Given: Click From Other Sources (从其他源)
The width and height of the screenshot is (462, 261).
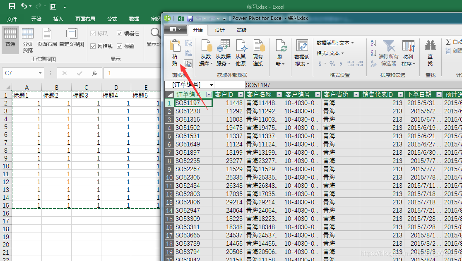Looking at the screenshot, I should 241,53.
